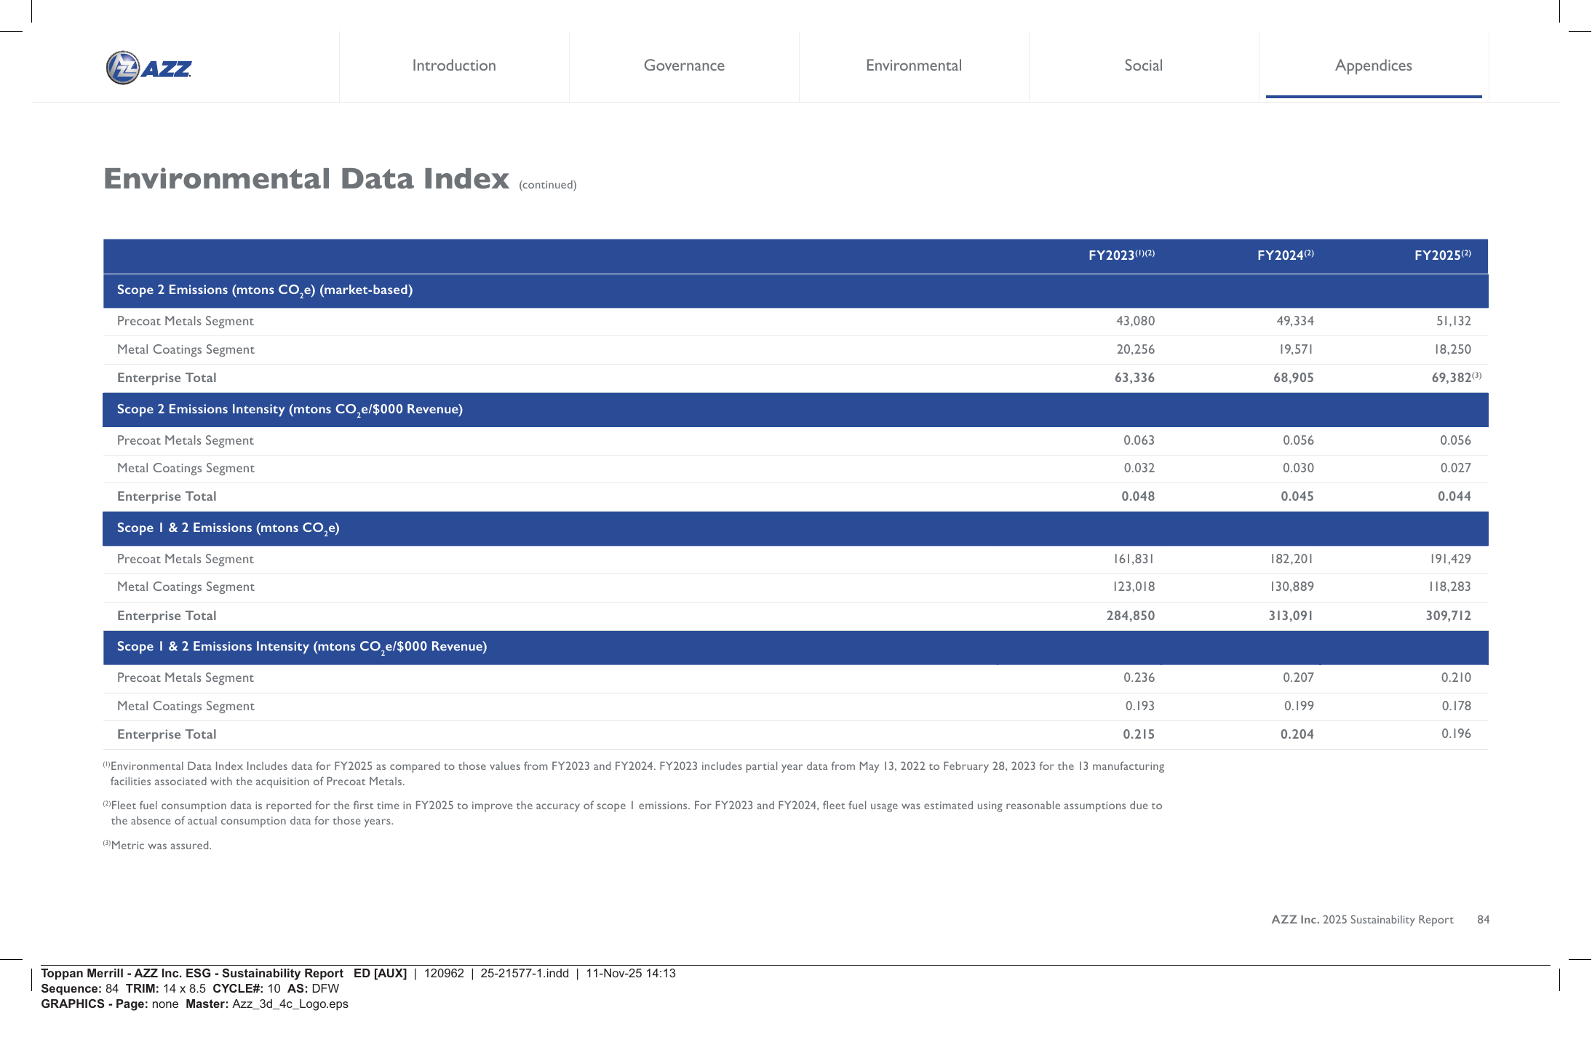Select value 51,132 in the table
Screen dimensions: 1592x1045
[1453, 321]
